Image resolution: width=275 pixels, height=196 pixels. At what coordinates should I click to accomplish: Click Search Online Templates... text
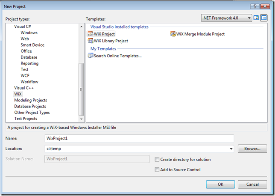coord(118,56)
